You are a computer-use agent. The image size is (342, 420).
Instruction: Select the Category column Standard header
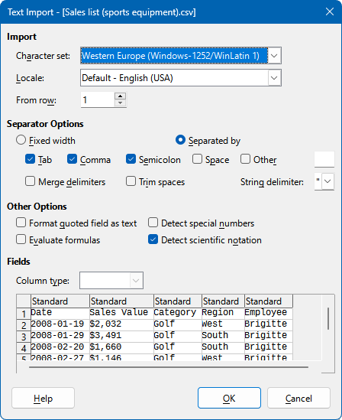pyautogui.click(x=178, y=301)
